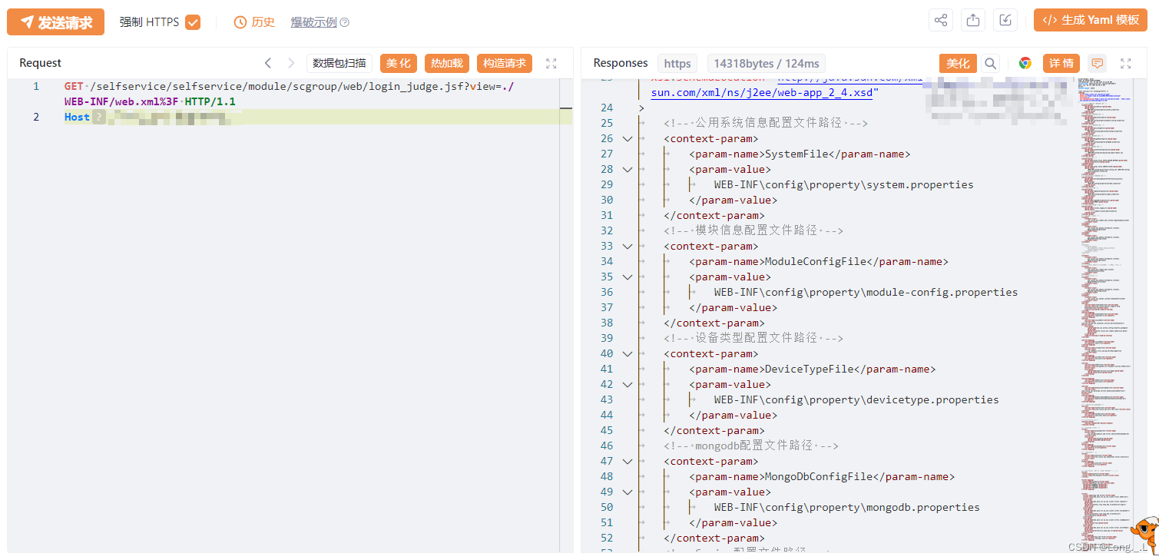Click the clock icon beside 历史
The width and height of the screenshot is (1159, 560).
point(240,22)
